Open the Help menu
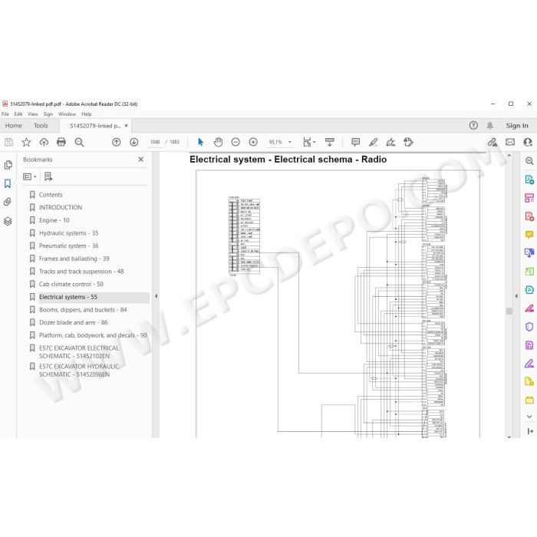Viewport: 537px width, 537px height. 86,114
